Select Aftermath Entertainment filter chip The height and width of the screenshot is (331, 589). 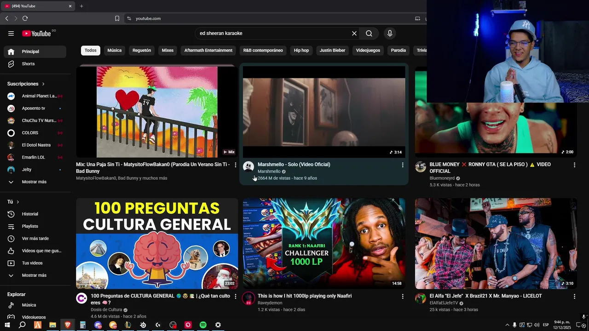click(x=208, y=51)
